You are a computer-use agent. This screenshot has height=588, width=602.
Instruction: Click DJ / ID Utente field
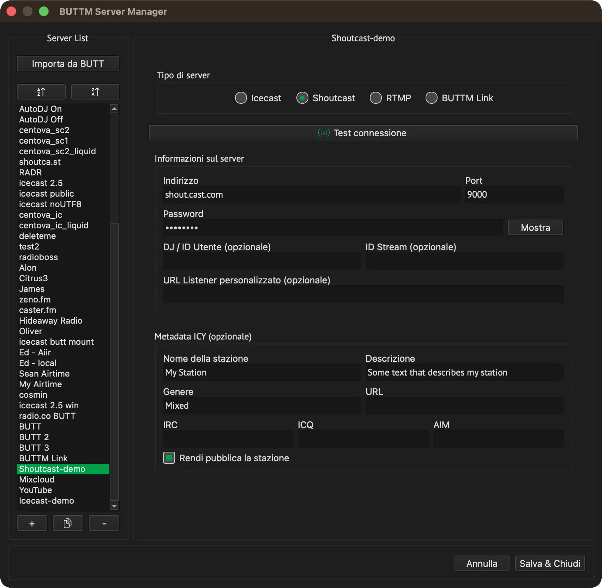[262, 261]
